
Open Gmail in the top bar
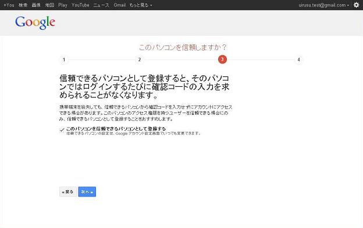[x=120, y=5]
